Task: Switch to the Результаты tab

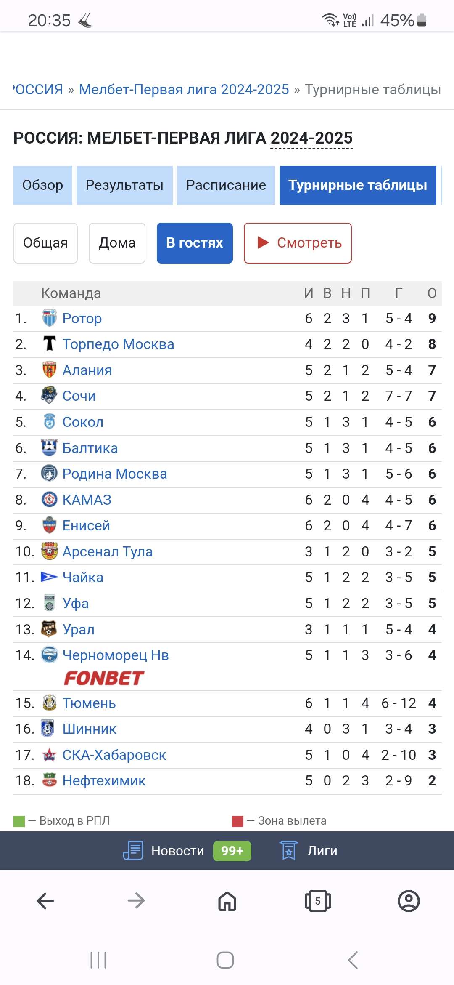Action: coord(124,185)
